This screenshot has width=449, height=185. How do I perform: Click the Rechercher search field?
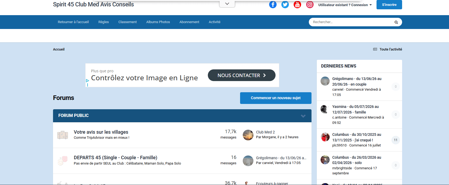point(350,22)
